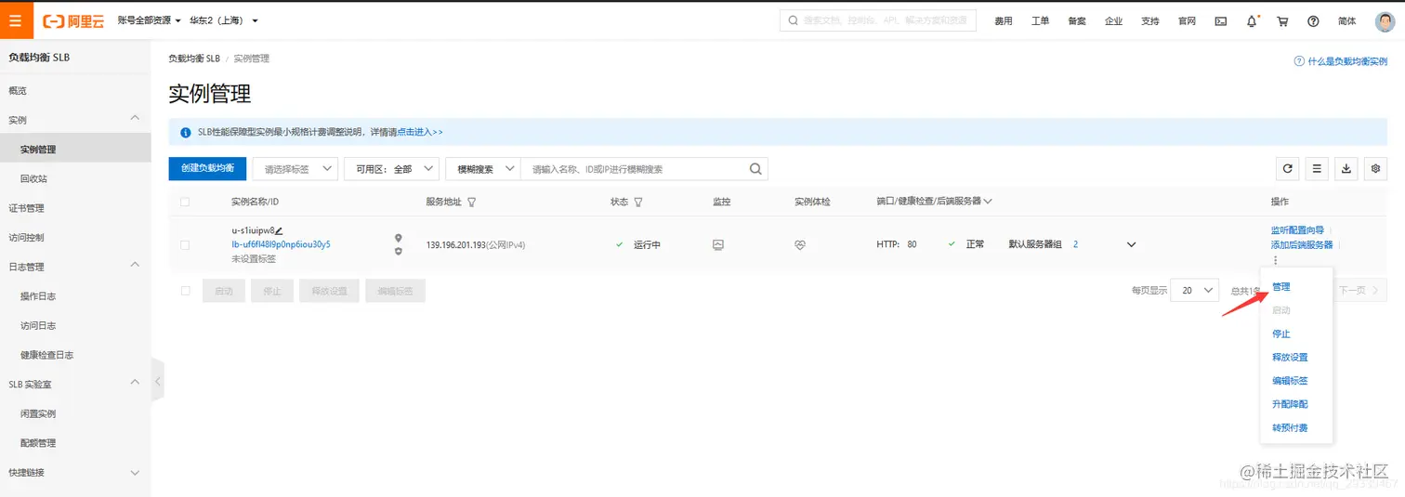Viewport: 1405px width, 497px height.
Task: Click the refresh instance list icon
Action: pos(1287,169)
